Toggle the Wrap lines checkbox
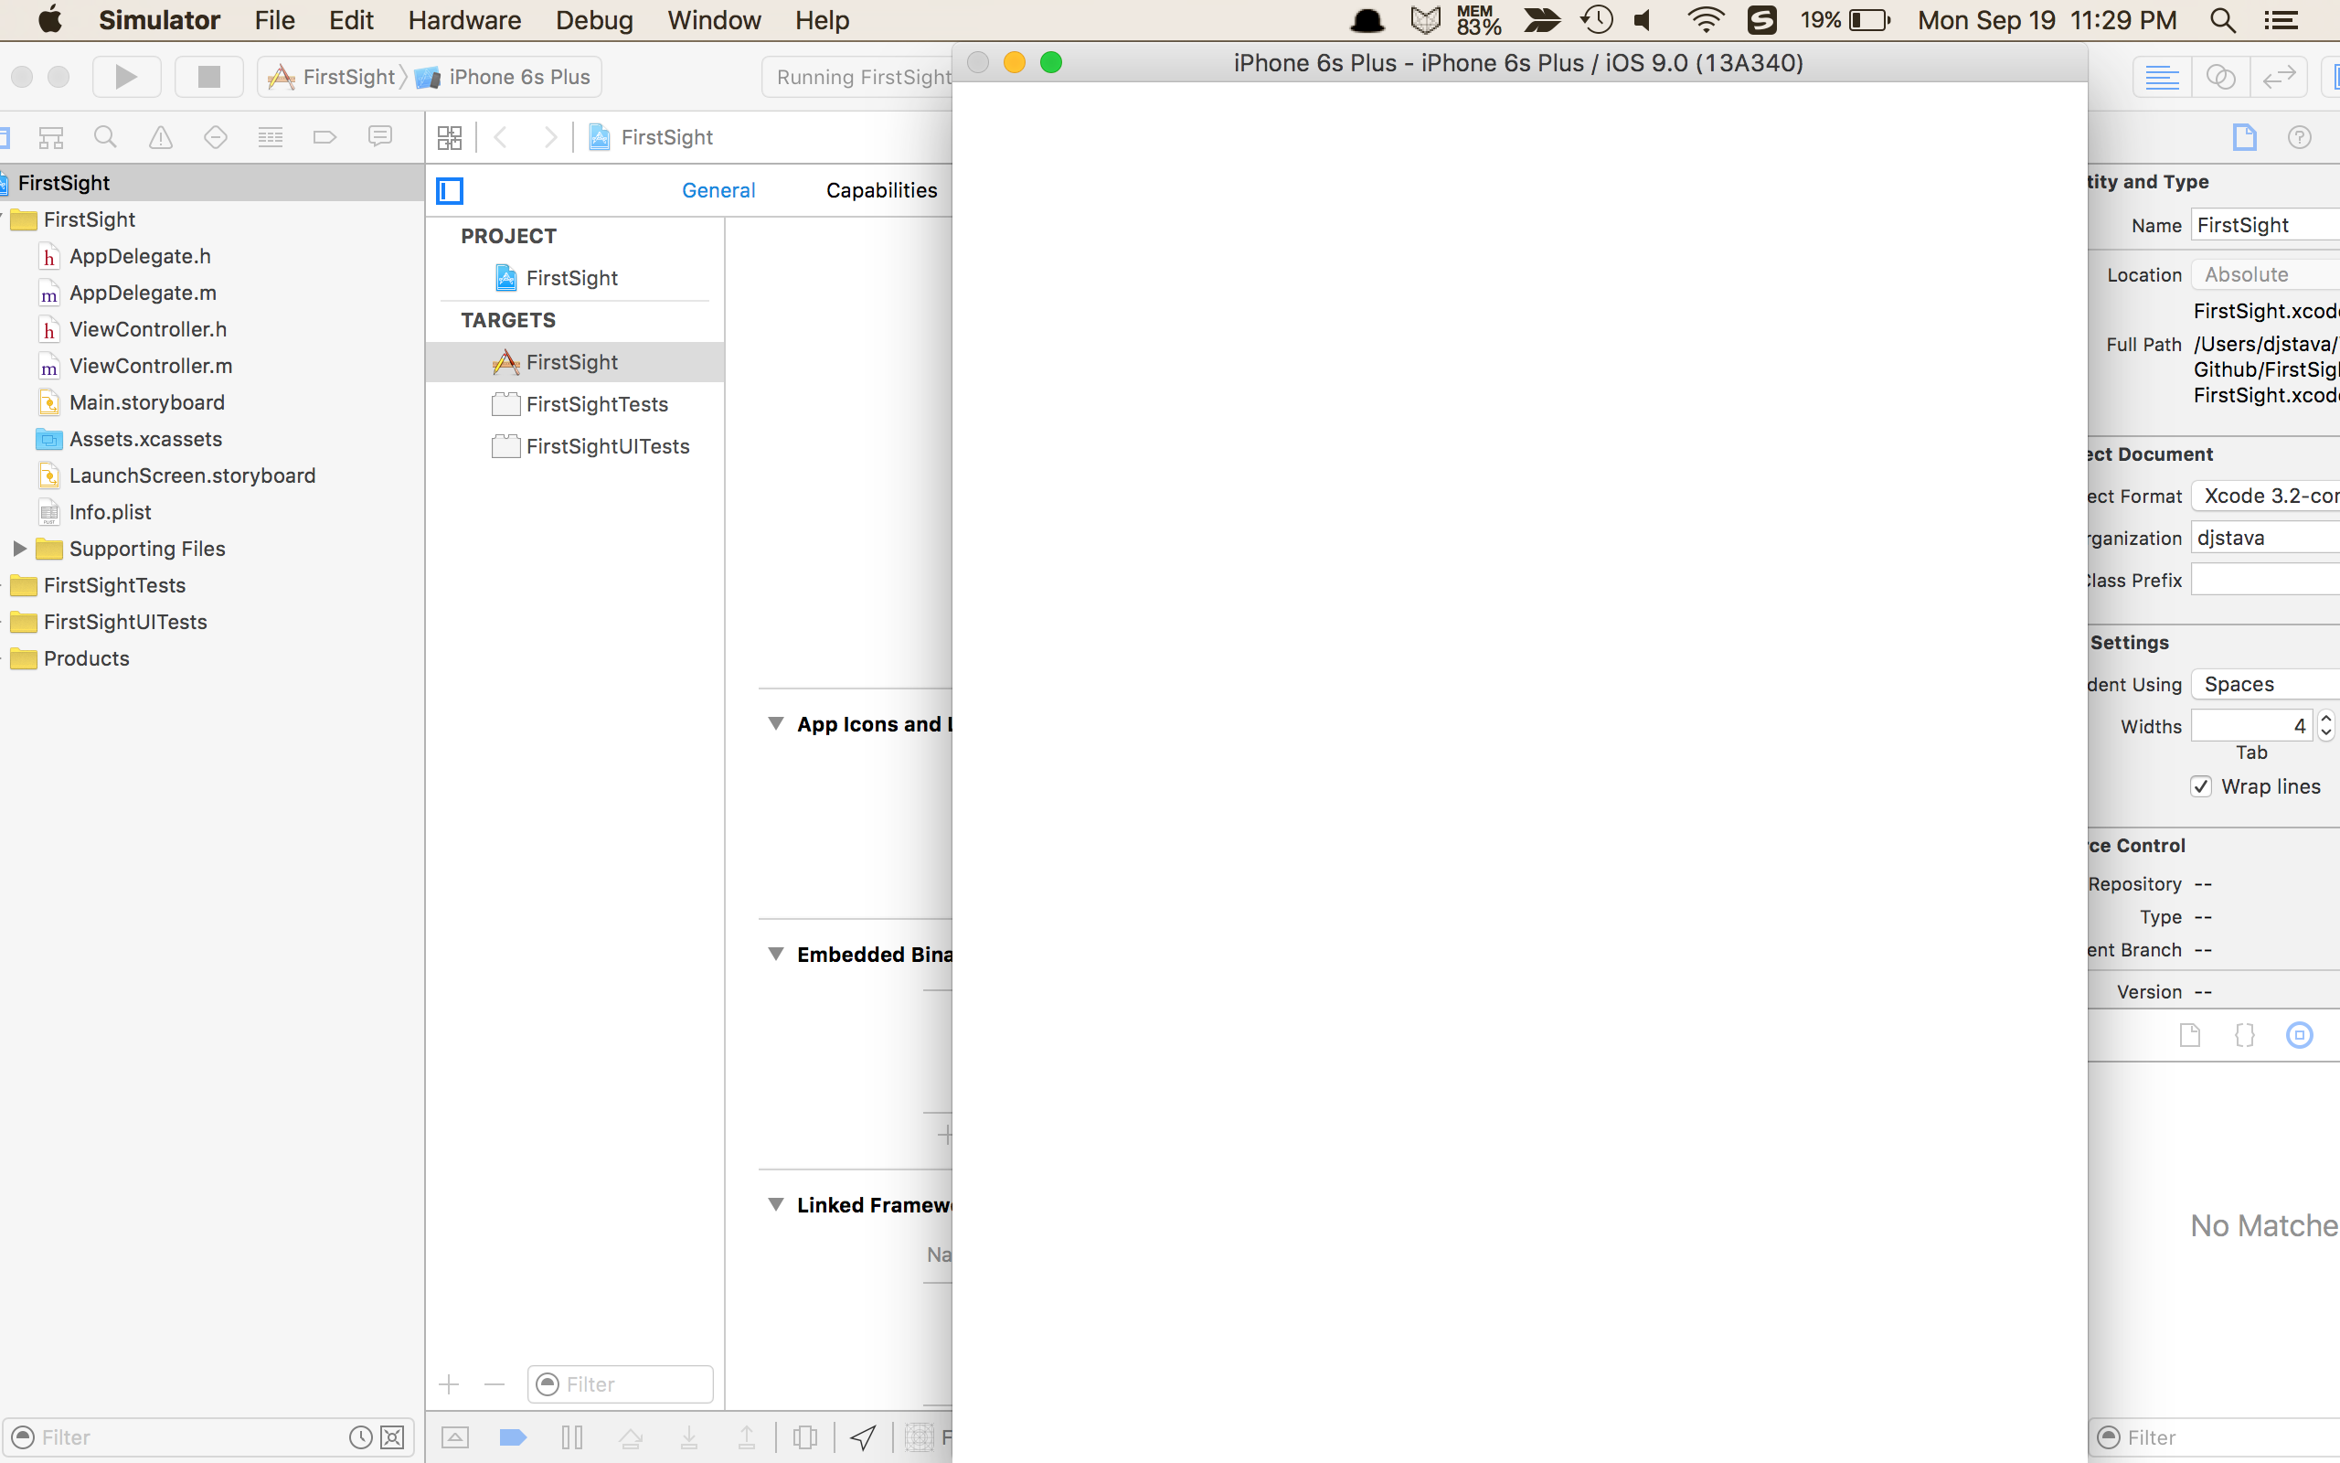 (2201, 786)
